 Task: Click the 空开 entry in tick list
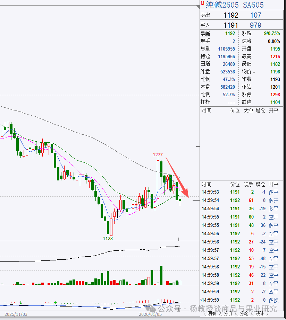click(x=274, y=217)
